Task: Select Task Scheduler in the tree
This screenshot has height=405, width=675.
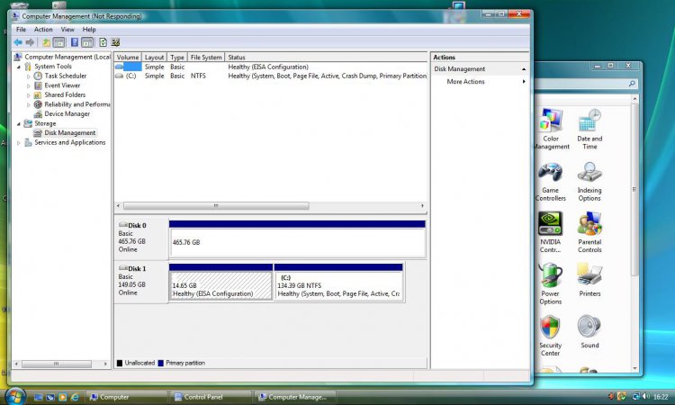Action: coord(65,76)
